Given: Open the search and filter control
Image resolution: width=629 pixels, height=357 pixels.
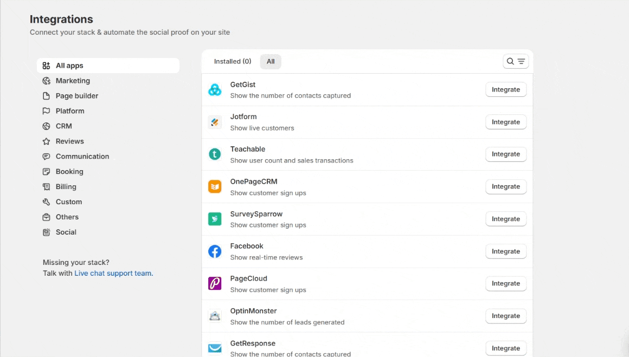Looking at the screenshot, I should [x=516, y=62].
